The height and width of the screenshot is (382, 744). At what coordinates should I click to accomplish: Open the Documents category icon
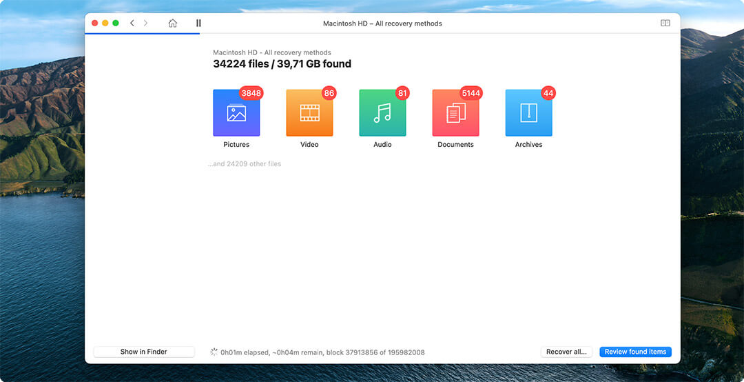click(455, 113)
